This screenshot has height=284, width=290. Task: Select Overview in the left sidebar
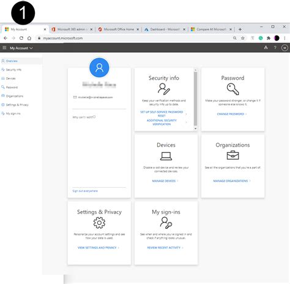click(x=21, y=61)
